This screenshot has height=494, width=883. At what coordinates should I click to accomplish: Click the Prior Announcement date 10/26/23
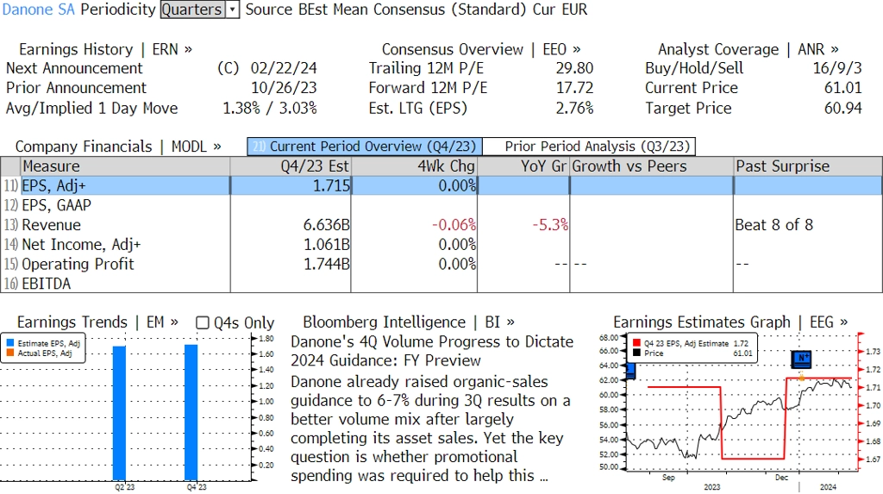pyautogui.click(x=284, y=88)
